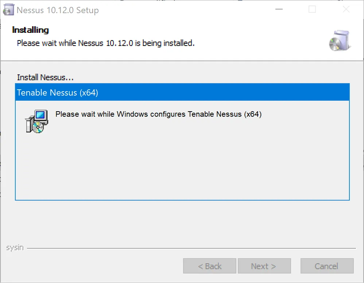Minimize the setup window
This screenshot has width=364, height=283.
(x=278, y=9)
